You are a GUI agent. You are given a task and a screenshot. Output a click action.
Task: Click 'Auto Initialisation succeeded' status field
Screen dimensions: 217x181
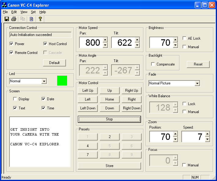click(41, 35)
